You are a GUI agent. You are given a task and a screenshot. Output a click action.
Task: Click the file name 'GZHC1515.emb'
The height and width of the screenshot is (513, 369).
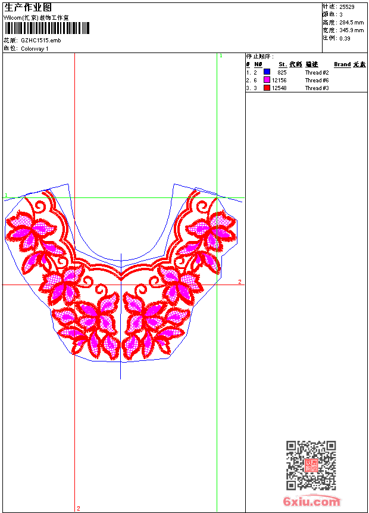pyautogui.click(x=41, y=41)
